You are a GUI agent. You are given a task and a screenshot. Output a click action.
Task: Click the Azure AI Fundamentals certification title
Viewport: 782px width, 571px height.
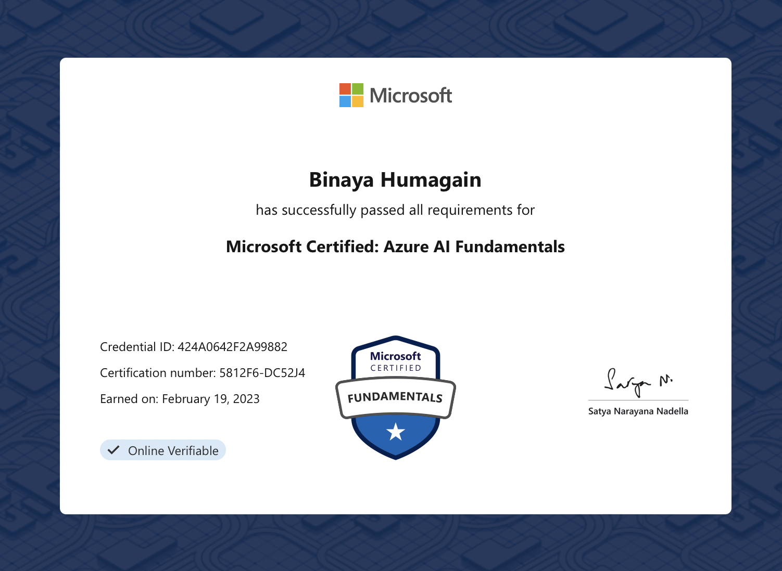tap(395, 246)
